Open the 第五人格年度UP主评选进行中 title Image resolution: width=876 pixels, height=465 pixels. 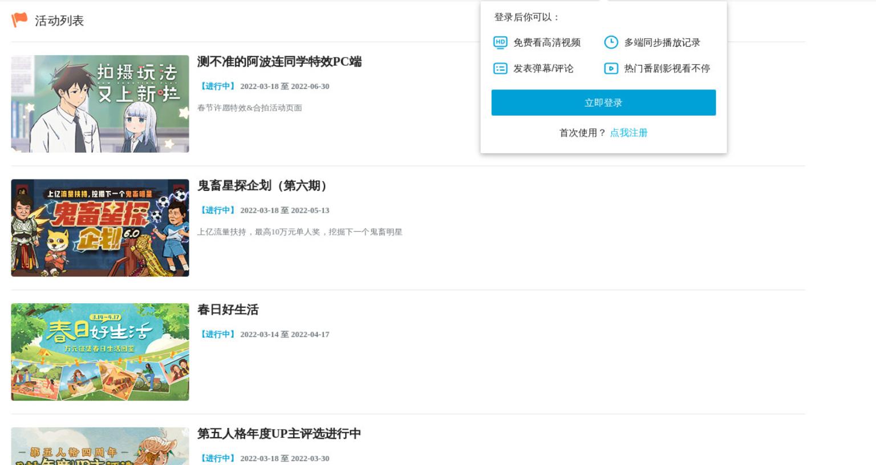click(279, 434)
